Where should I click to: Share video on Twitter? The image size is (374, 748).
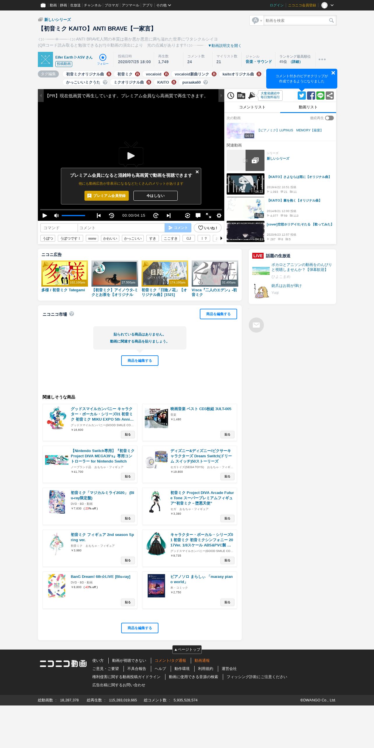pos(302,96)
